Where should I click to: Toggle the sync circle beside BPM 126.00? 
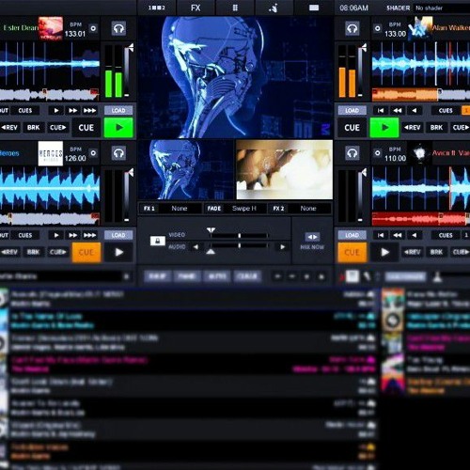click(x=93, y=153)
